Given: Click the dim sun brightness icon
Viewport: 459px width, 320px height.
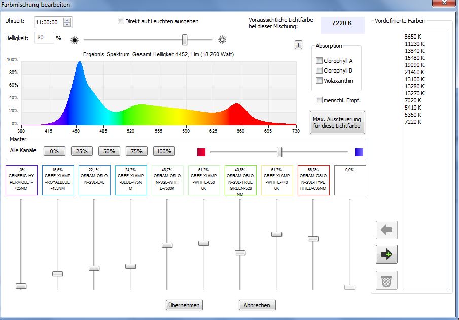Looking at the screenshot, I should pos(75,39).
